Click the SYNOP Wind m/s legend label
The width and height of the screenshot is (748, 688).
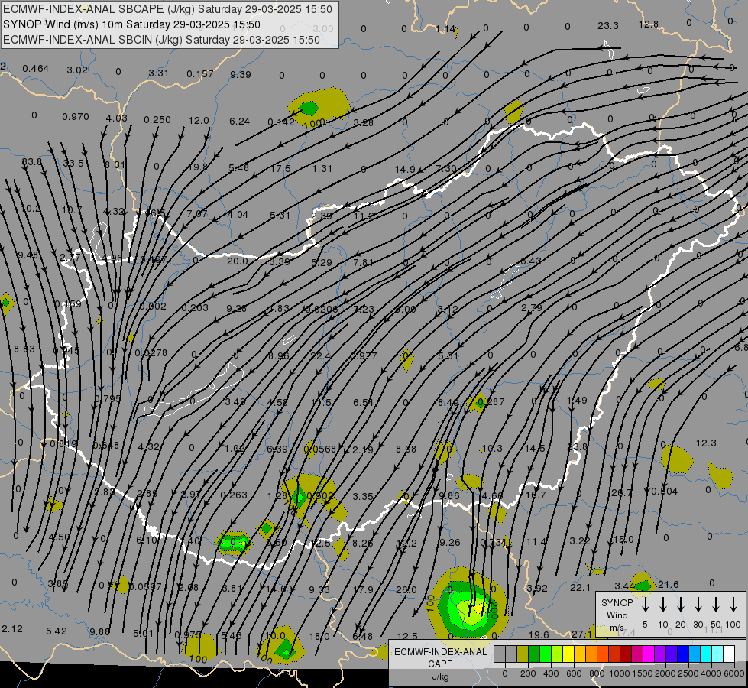[617, 615]
